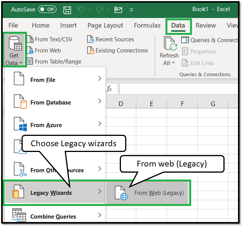Click the Recent Sources clock icon
243x227 pixels.
point(91,39)
